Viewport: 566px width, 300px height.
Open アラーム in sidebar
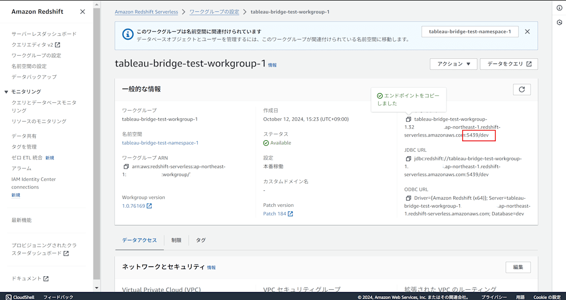tap(21, 169)
